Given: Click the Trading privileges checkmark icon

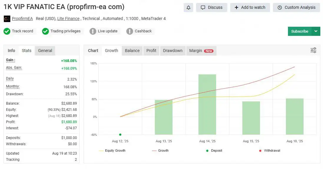Looking at the screenshot, I should click(x=45, y=31).
